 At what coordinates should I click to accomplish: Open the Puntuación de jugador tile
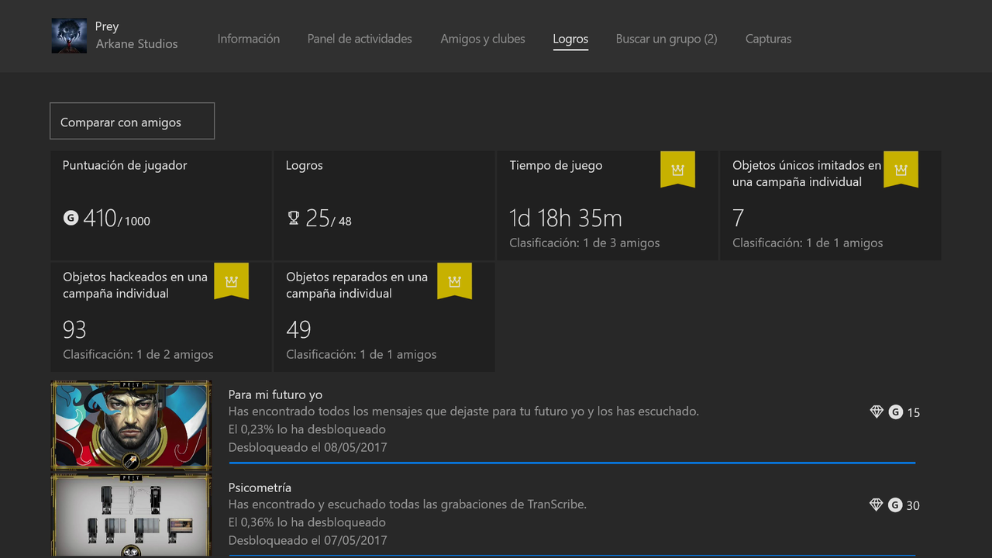pos(160,205)
